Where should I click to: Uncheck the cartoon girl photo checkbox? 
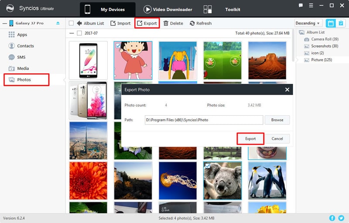(x=118, y=45)
